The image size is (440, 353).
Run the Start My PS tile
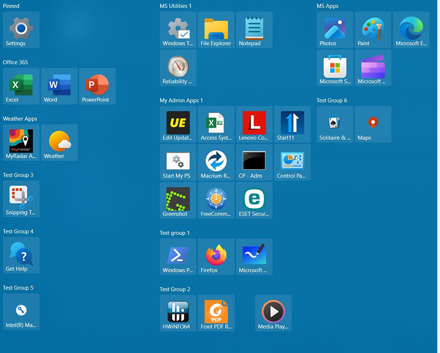point(178,162)
